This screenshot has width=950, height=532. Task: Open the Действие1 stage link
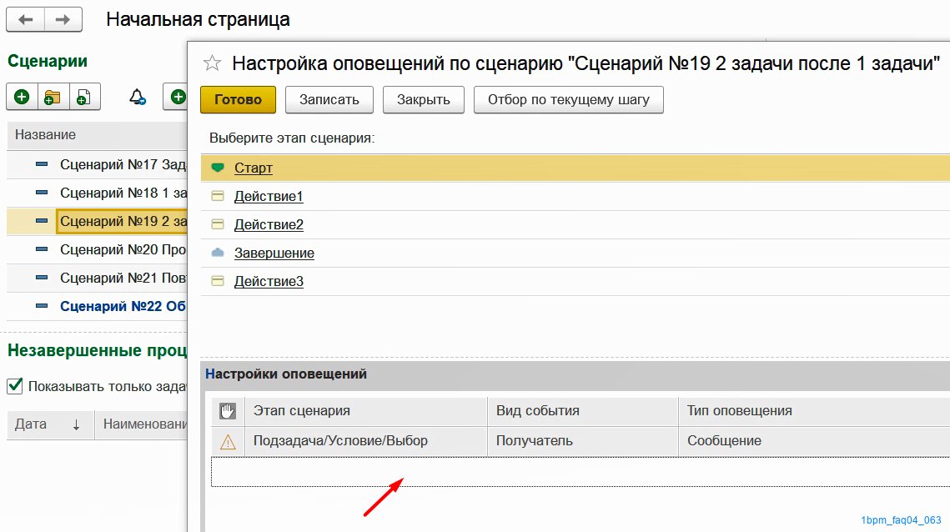click(x=269, y=196)
